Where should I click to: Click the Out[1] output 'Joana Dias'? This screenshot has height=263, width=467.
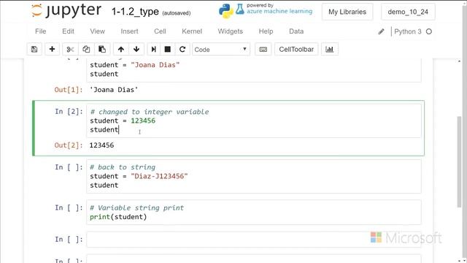point(114,90)
